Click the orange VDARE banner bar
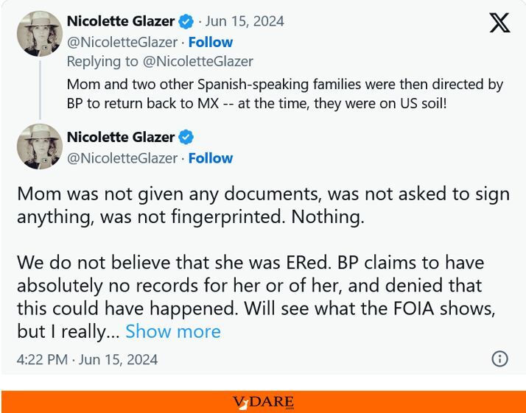 (x=263, y=402)
